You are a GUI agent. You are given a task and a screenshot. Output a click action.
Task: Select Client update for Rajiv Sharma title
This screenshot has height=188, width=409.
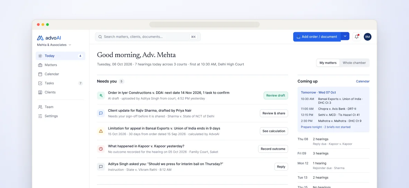[x=150, y=111]
